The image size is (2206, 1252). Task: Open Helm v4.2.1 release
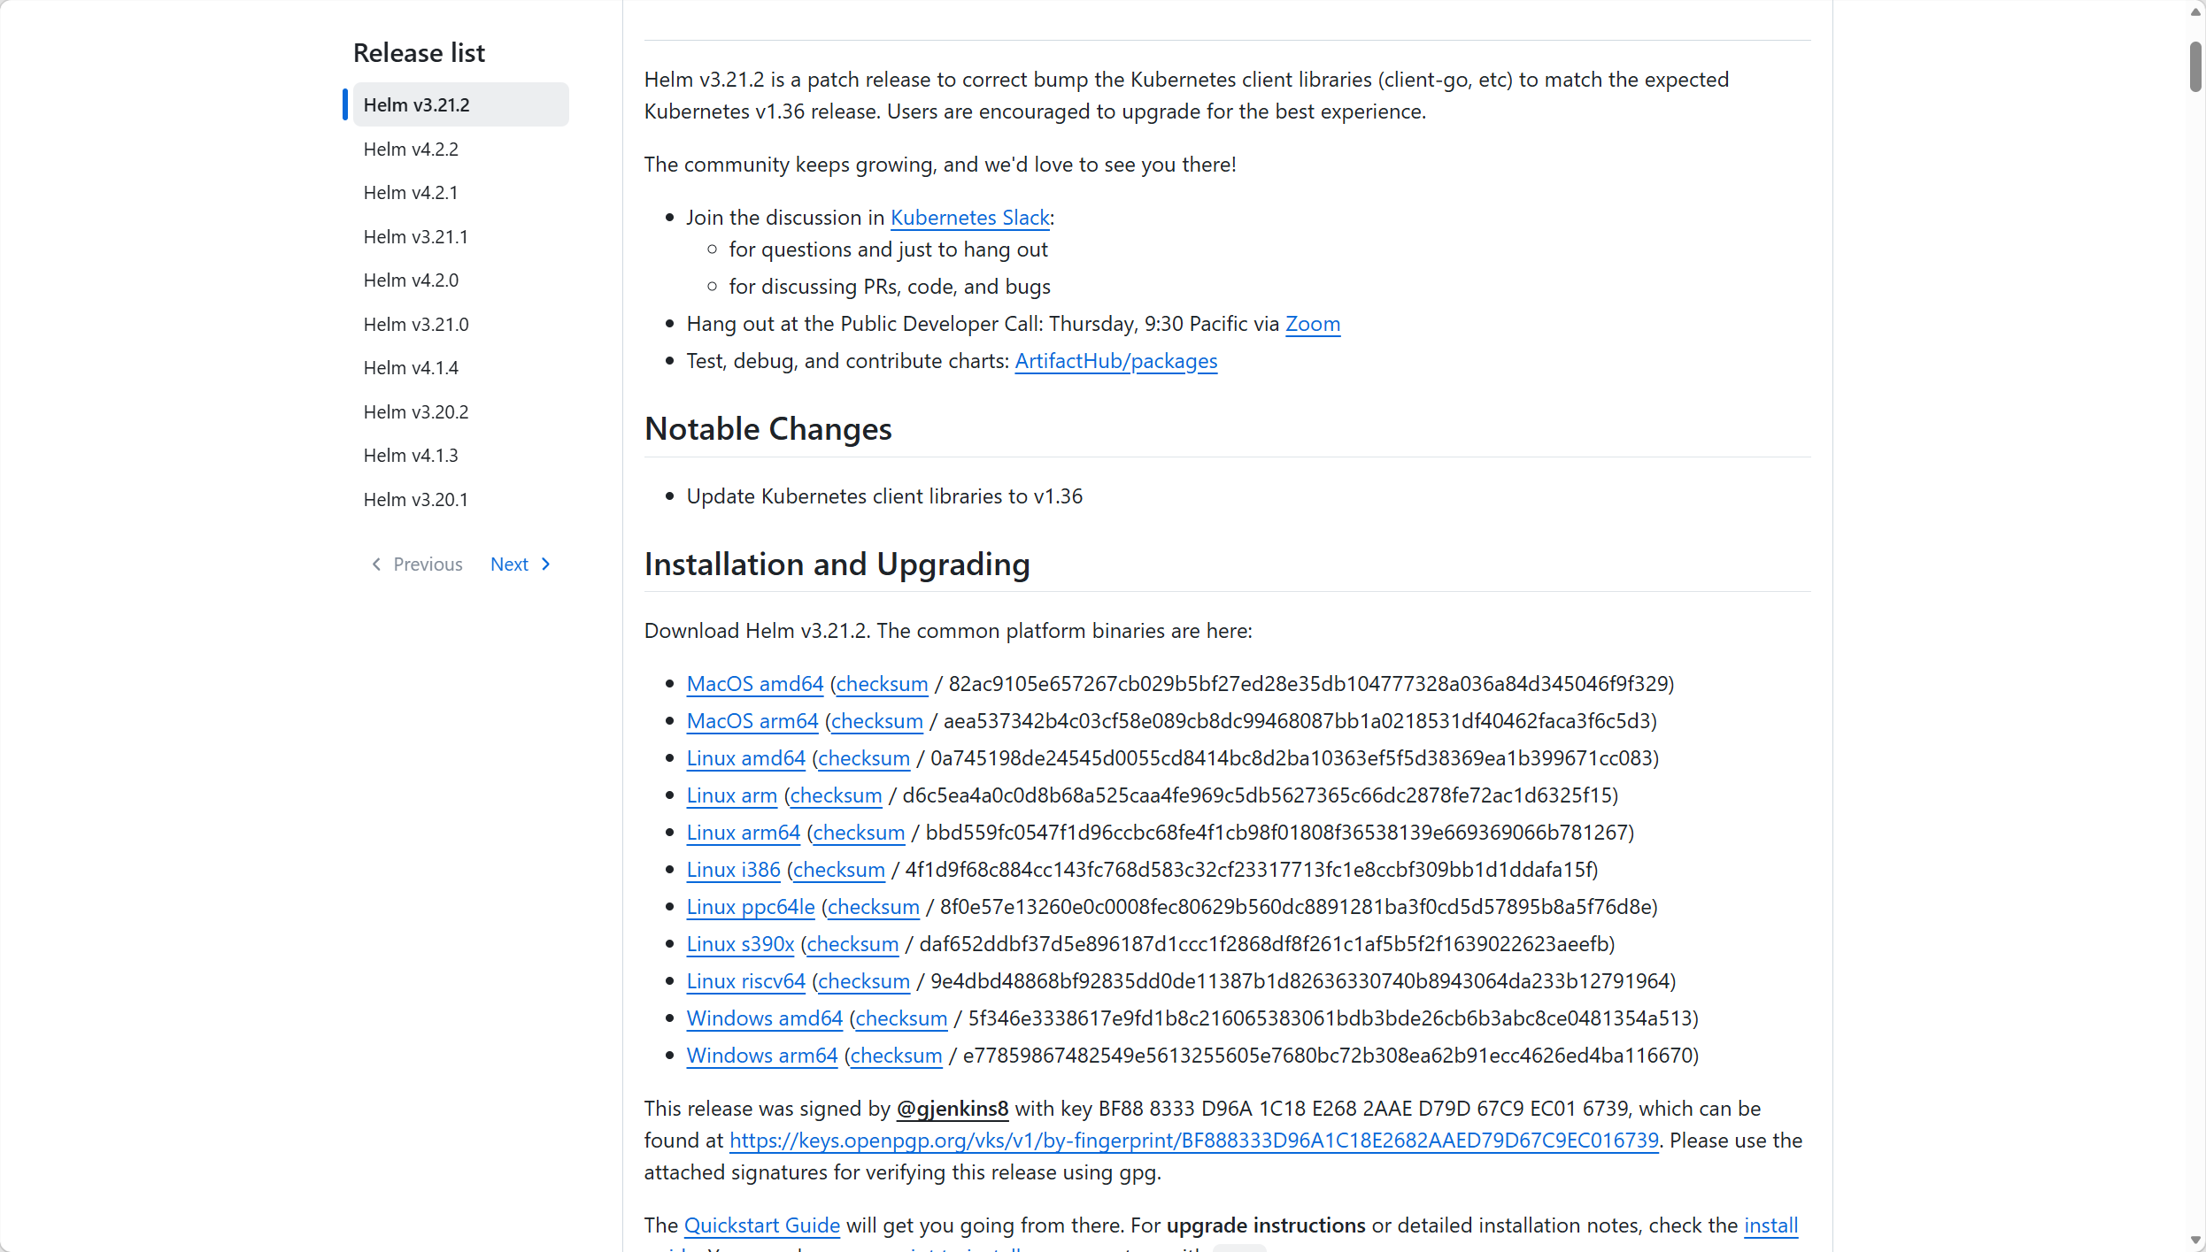[x=411, y=192]
